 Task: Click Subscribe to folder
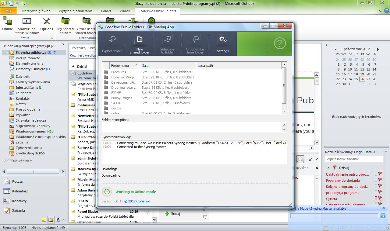[167, 44]
